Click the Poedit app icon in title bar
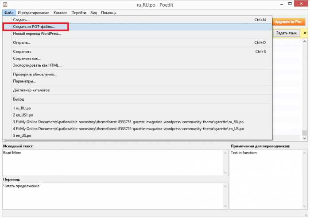 (x=5, y=4)
